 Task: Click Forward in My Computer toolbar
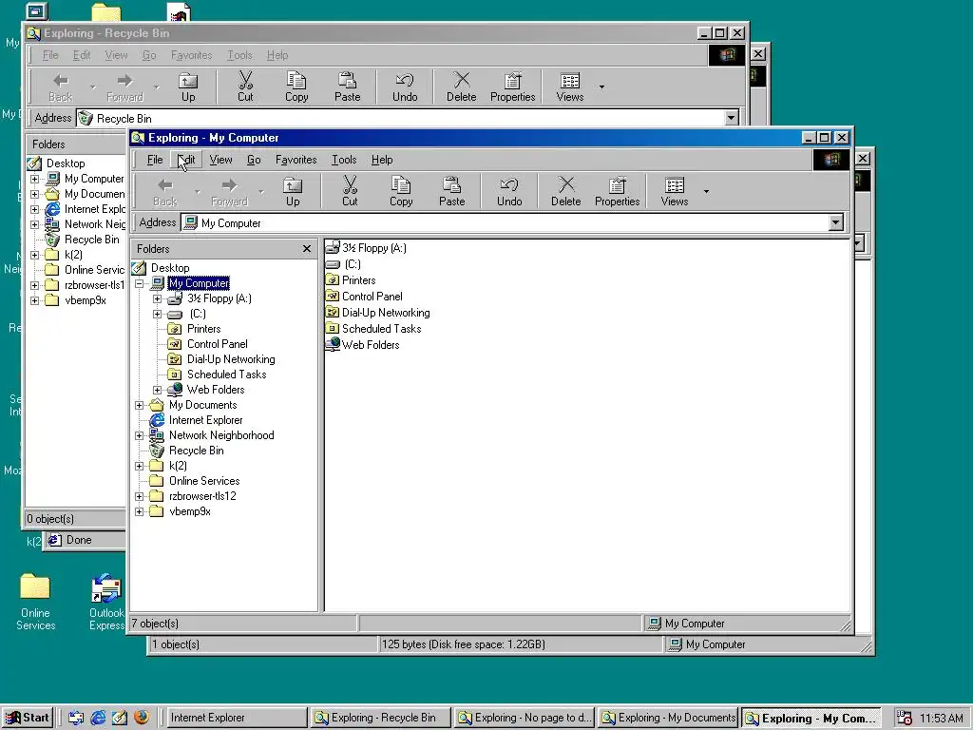(229, 190)
